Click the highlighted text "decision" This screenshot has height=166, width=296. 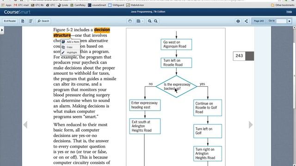(x=102, y=30)
